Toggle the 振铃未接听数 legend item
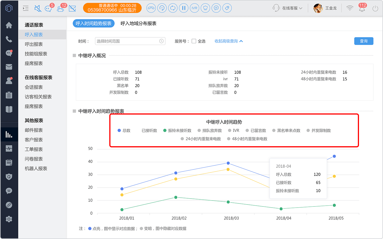Image resolution: width=383 pixels, height=239 pixels. click(177, 131)
